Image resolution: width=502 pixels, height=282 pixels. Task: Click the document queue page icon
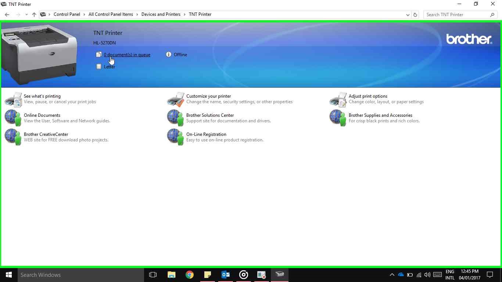coord(98,55)
